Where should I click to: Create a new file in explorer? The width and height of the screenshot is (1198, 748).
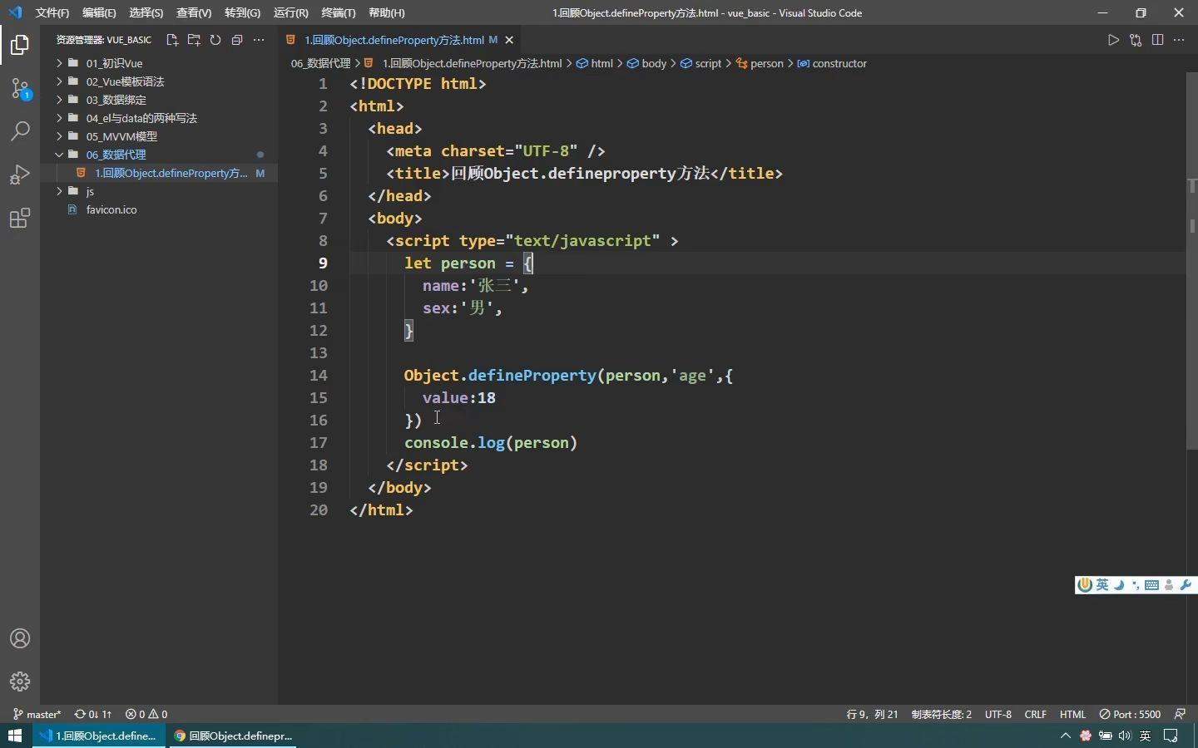[x=172, y=40]
